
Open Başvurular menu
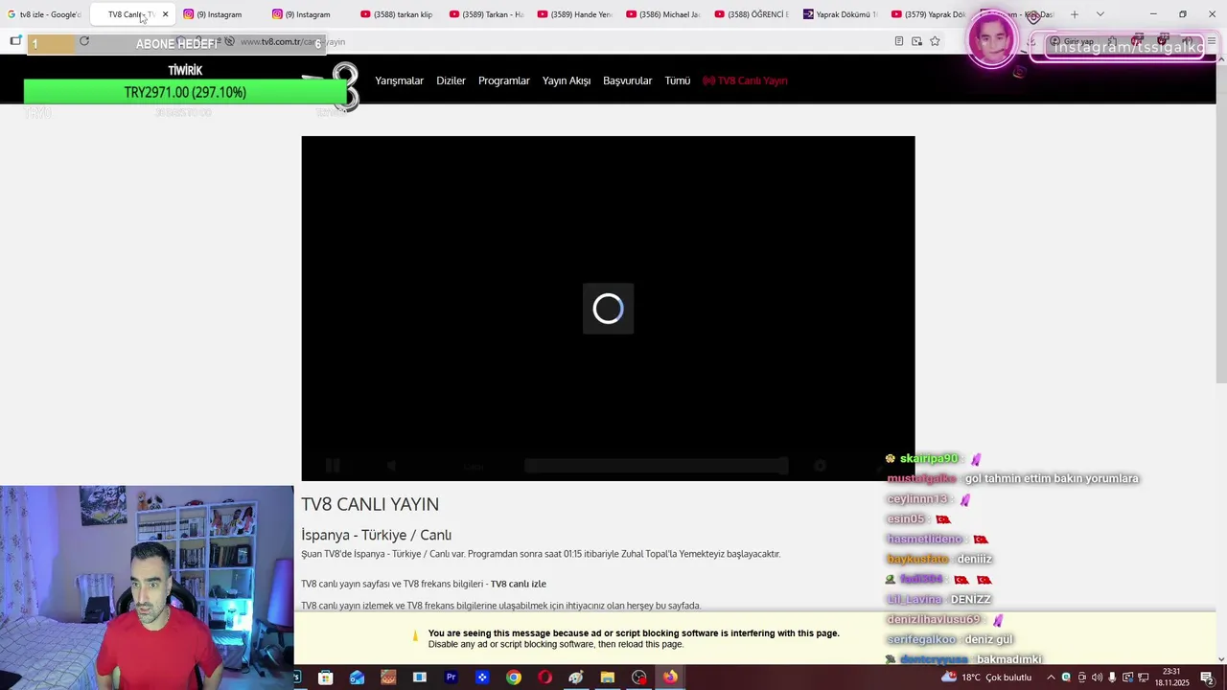click(627, 80)
